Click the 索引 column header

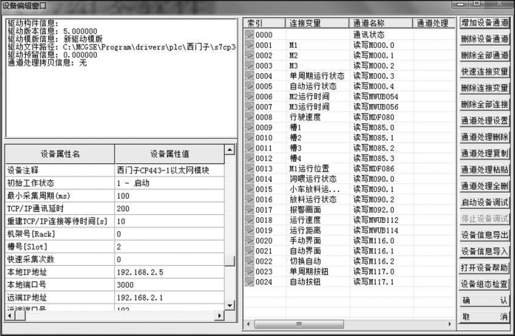coord(264,23)
